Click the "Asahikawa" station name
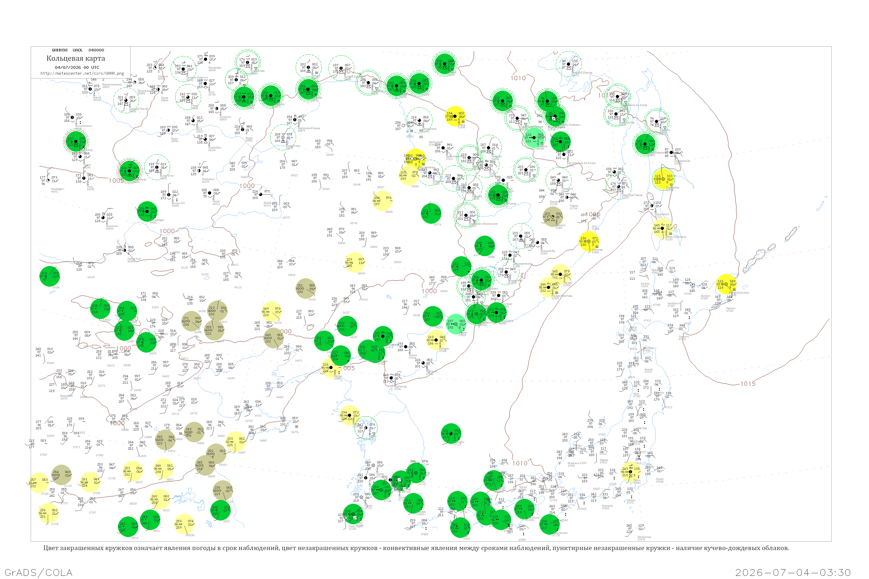 coord(674,303)
